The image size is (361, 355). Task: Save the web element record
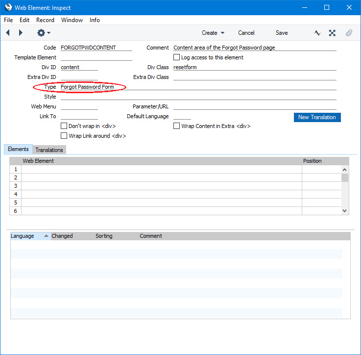tap(282, 33)
